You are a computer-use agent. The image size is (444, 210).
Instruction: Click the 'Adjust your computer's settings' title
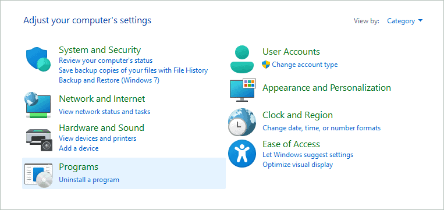[87, 20]
